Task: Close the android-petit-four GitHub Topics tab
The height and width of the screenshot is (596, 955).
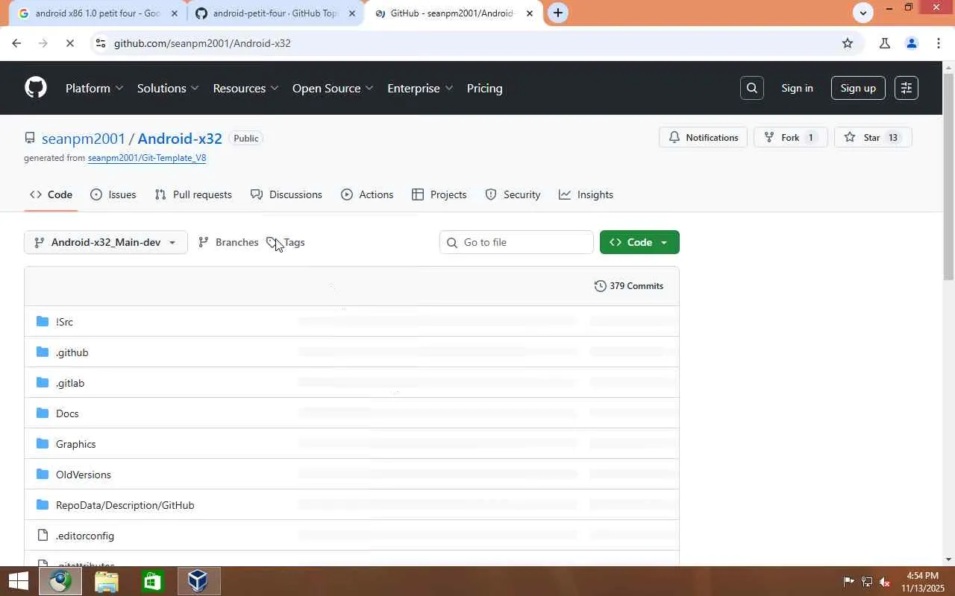Action: click(x=352, y=13)
